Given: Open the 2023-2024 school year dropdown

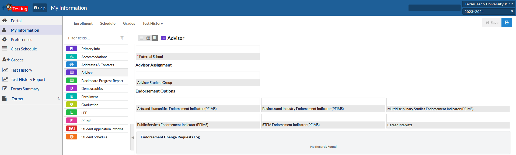Looking at the screenshot, I should coord(489,12).
